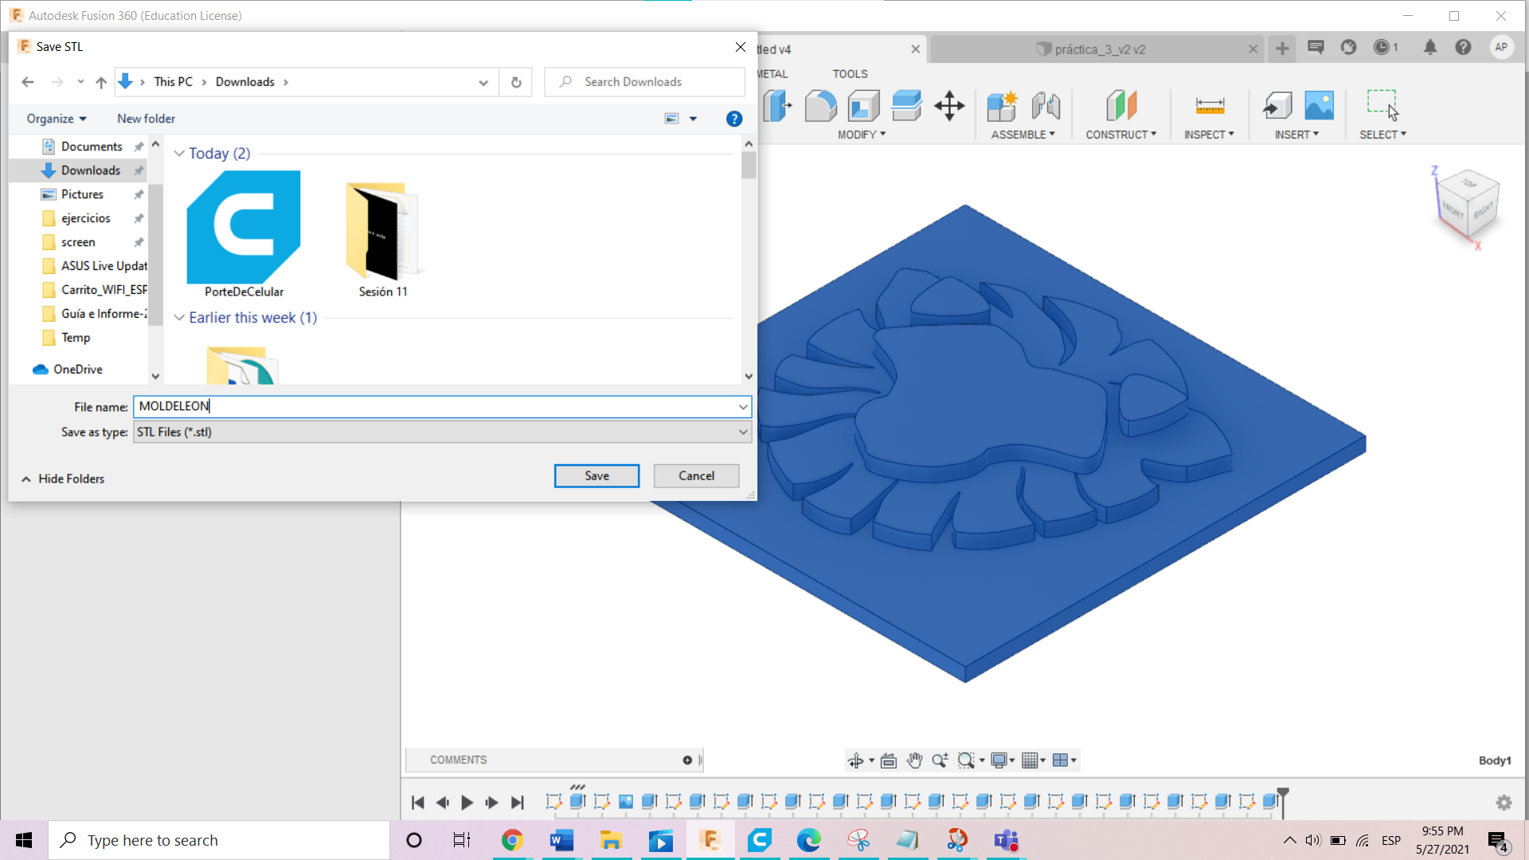Open the MODIFY dropdown menu
This screenshot has height=860, width=1529.
tap(861, 135)
